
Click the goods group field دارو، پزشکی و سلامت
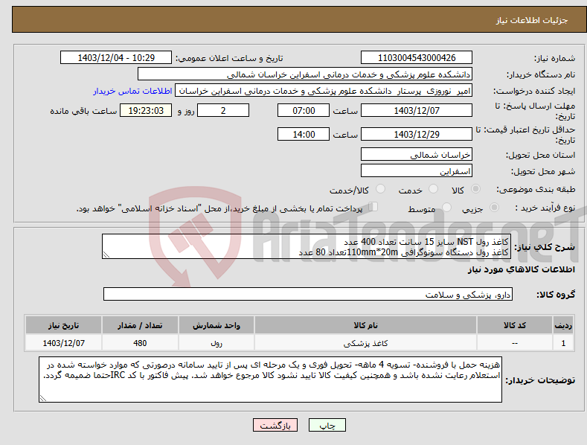pos(308,294)
